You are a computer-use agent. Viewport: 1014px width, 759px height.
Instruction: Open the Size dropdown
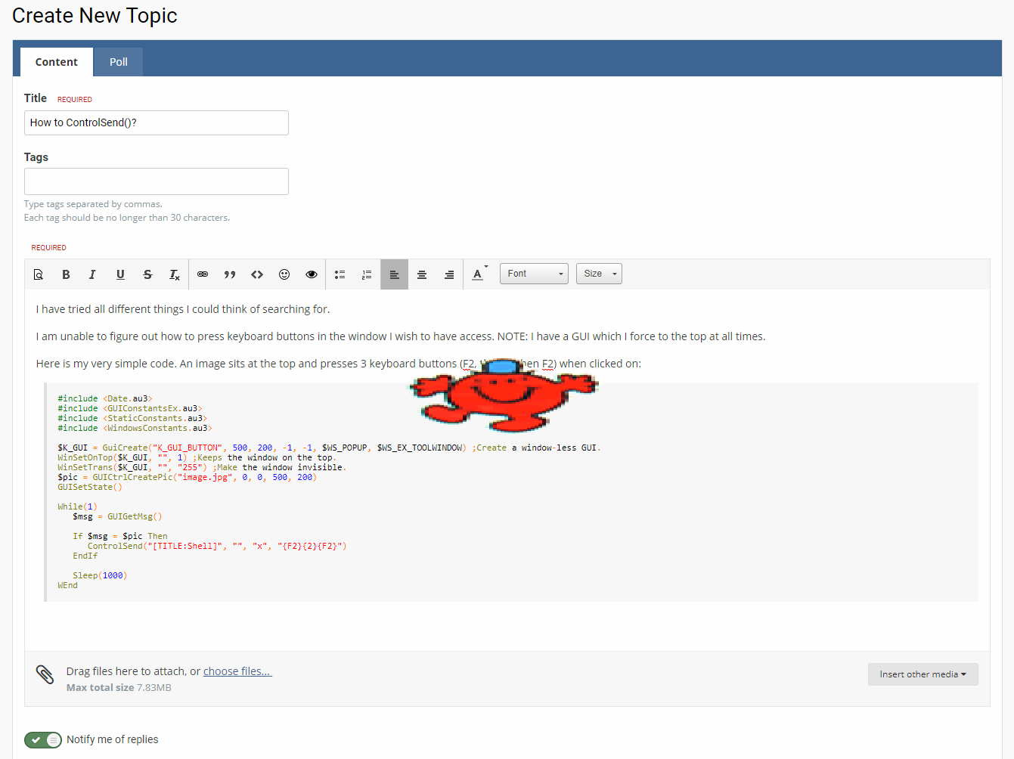click(599, 274)
